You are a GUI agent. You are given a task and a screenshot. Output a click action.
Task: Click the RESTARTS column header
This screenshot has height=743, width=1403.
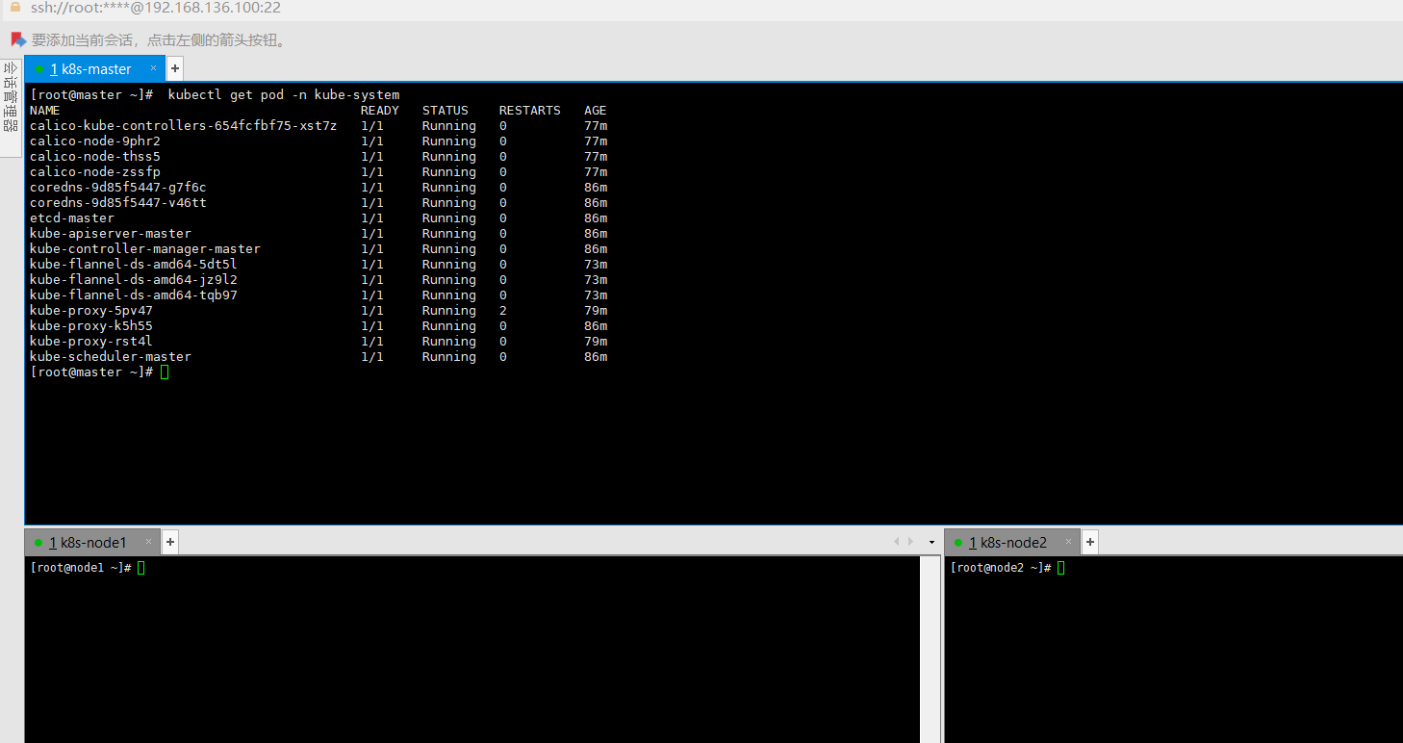(x=530, y=110)
